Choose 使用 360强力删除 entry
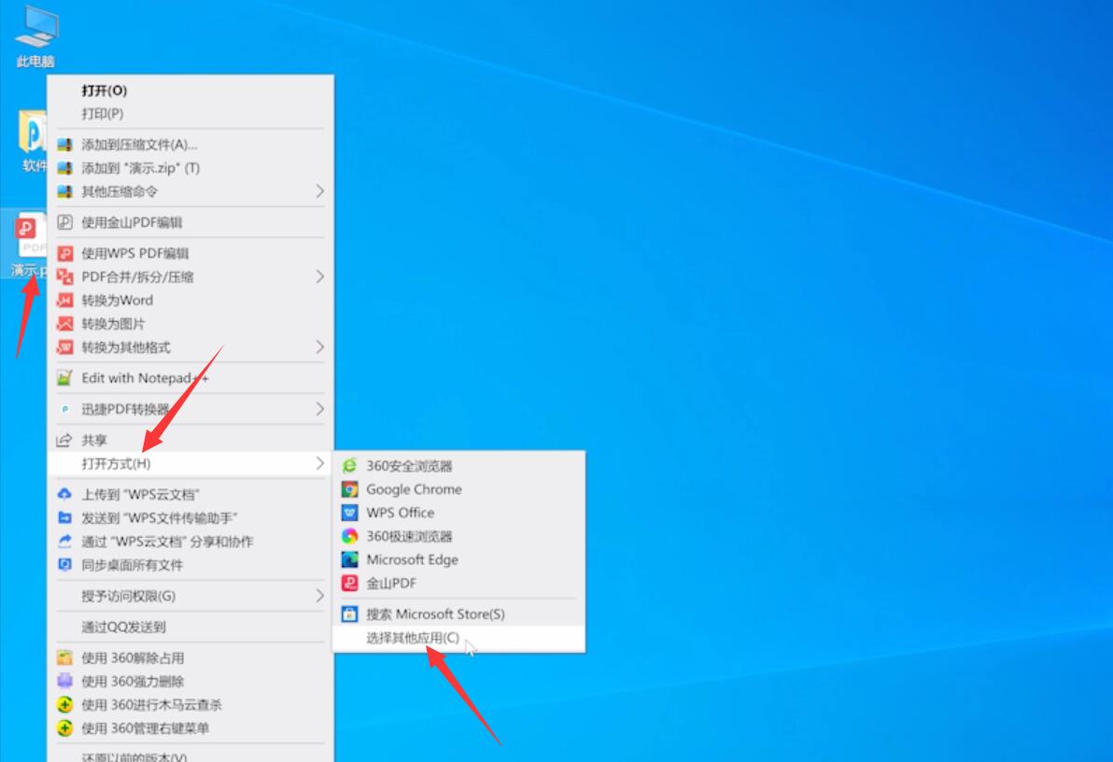The width and height of the screenshot is (1113, 762). tap(190, 681)
